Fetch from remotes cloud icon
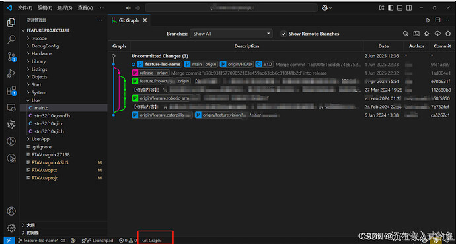 (x=437, y=34)
